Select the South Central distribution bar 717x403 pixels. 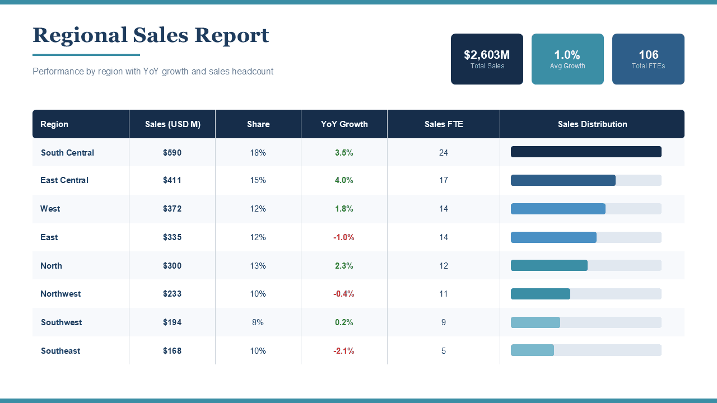pyautogui.click(x=586, y=152)
